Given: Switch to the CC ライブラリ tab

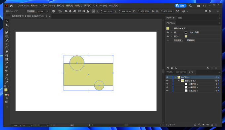Looking at the screenshot, I should pos(181,72).
